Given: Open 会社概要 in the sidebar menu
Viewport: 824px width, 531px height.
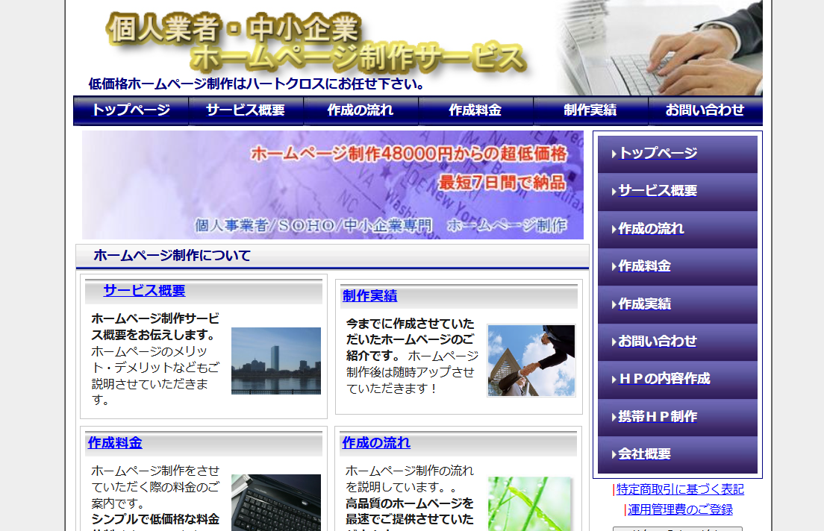Looking at the screenshot, I should coord(677,454).
